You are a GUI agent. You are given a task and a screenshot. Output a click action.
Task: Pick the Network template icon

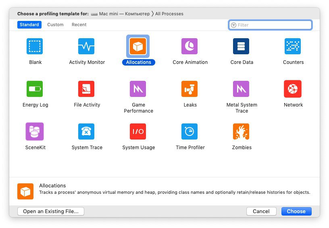(293, 89)
